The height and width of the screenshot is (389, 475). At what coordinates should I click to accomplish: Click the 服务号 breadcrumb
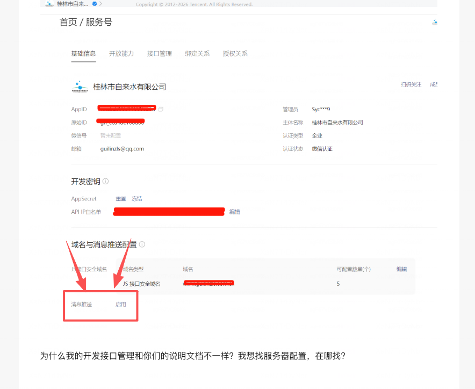(x=99, y=22)
